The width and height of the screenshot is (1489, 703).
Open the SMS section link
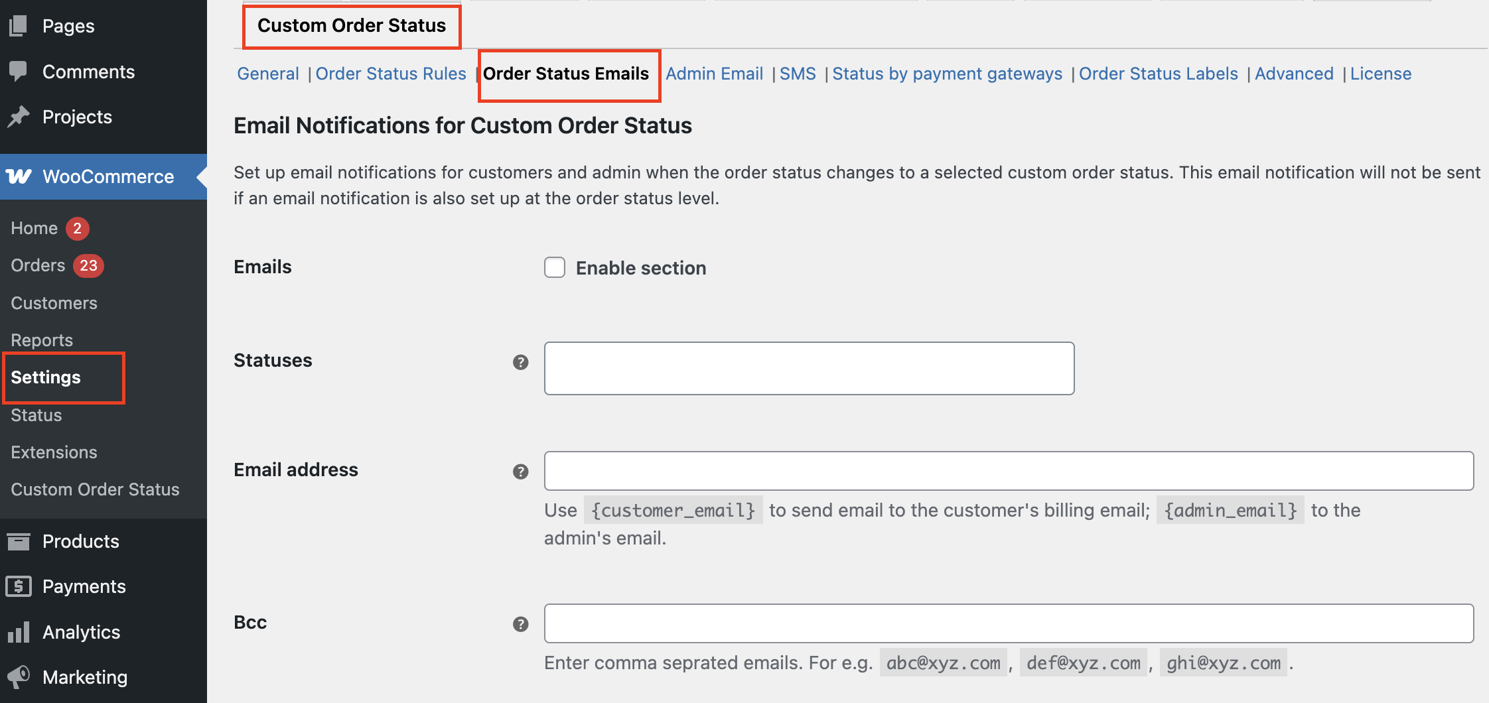point(798,74)
